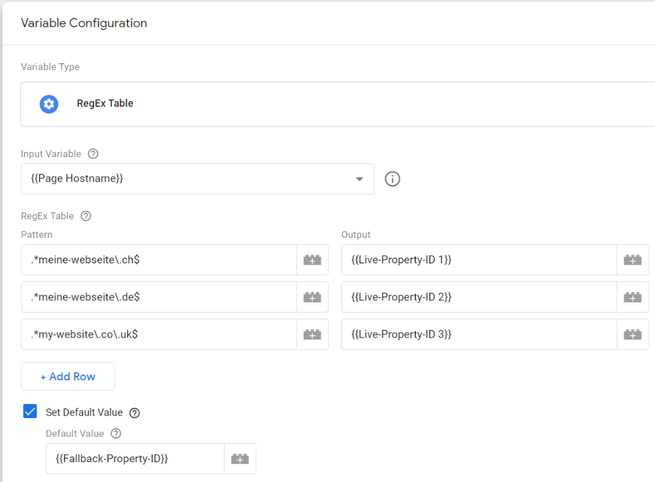Click help icon next to Default Value label
The image size is (655, 482).
point(116,434)
